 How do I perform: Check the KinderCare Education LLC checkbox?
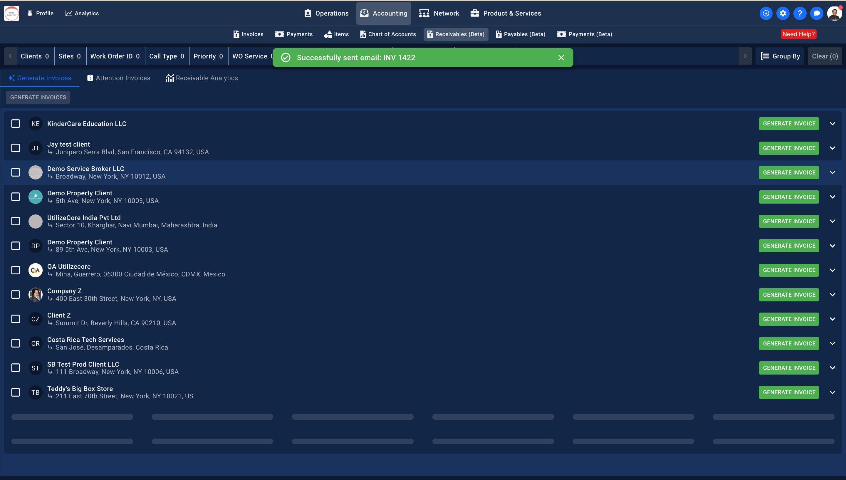point(16,124)
